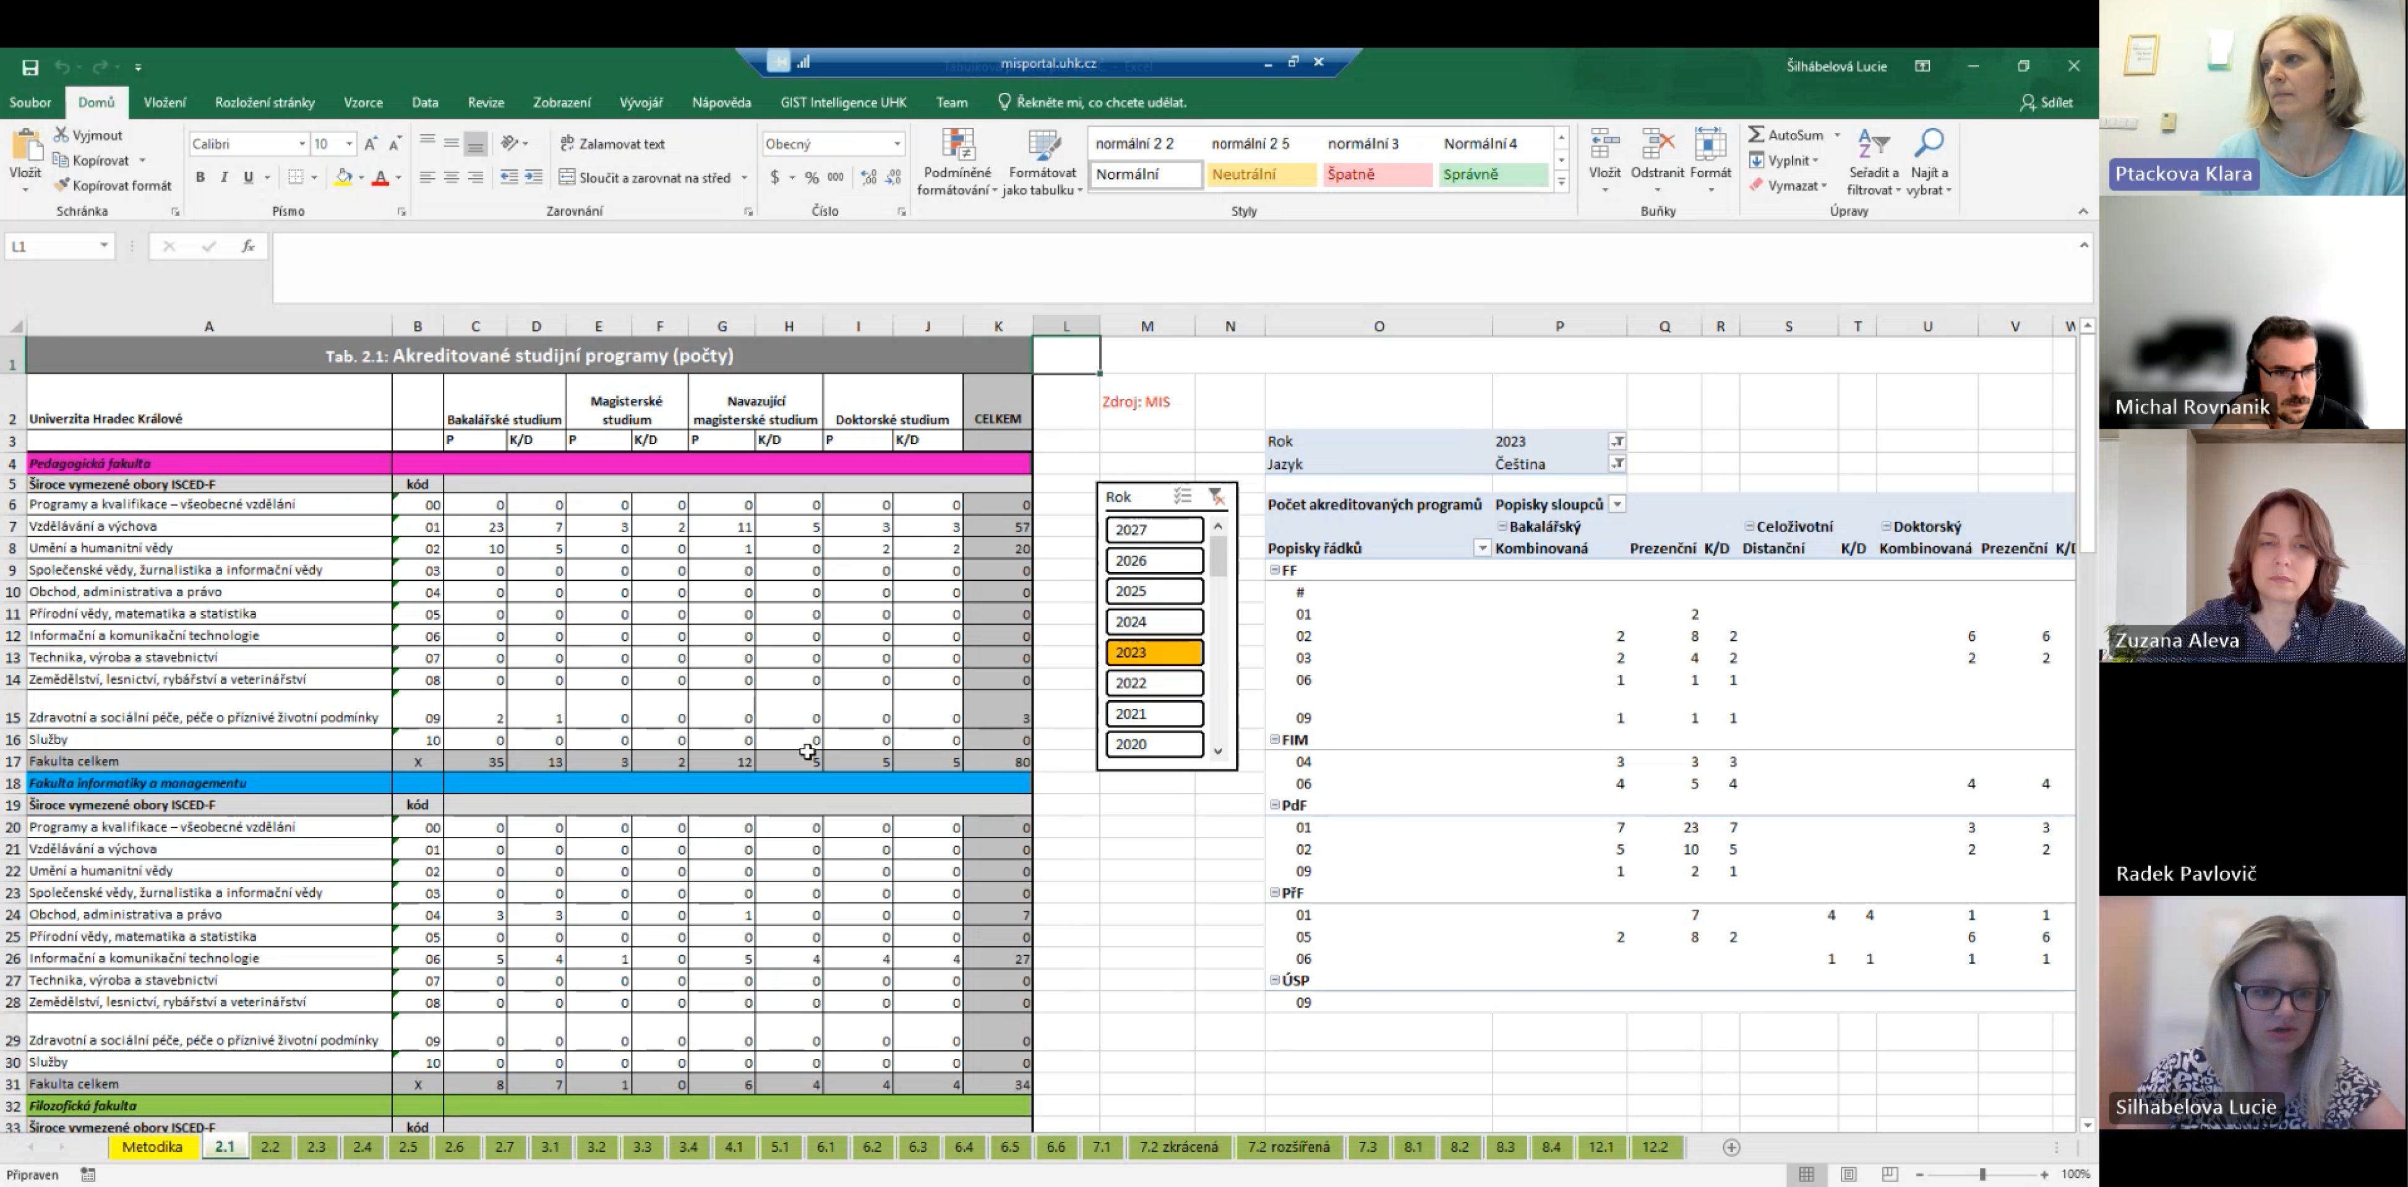Image resolution: width=2408 pixels, height=1187 pixels.
Task: Select 2026 in Rok slicer
Action: coord(1154,561)
